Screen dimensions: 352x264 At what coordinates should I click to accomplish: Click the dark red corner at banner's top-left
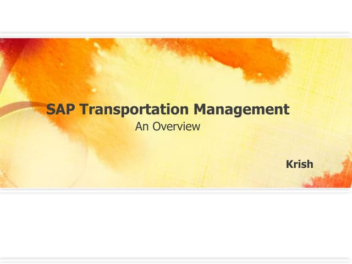[x=5, y=44]
